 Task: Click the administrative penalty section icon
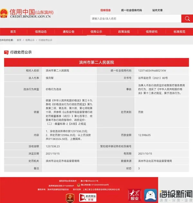pos(6,52)
